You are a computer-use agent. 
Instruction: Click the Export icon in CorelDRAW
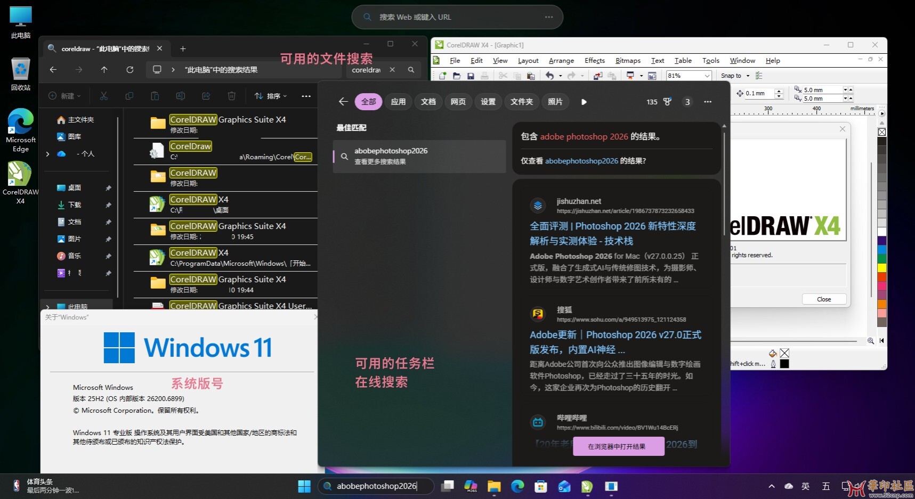point(612,76)
